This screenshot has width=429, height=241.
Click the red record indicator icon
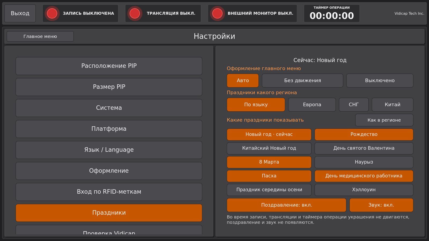pyautogui.click(x=52, y=13)
